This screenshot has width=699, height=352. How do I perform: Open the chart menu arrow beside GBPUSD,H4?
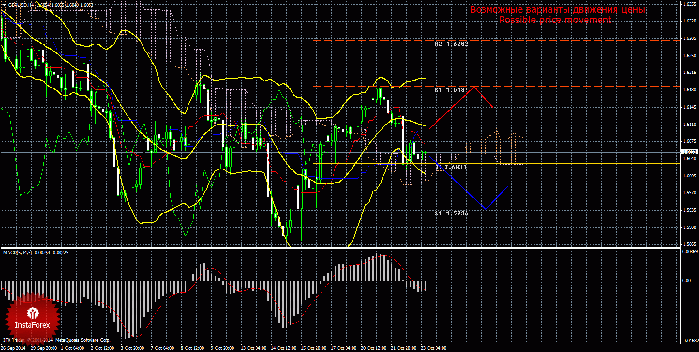tap(4, 5)
